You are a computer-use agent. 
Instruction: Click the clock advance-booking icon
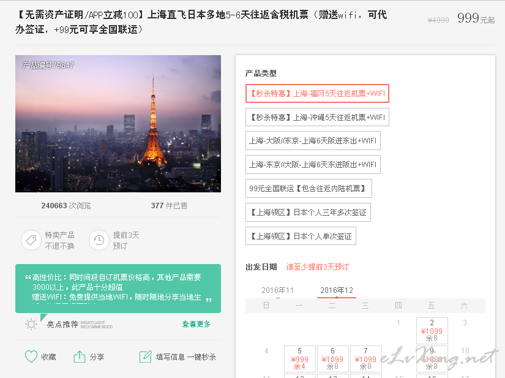click(x=99, y=240)
